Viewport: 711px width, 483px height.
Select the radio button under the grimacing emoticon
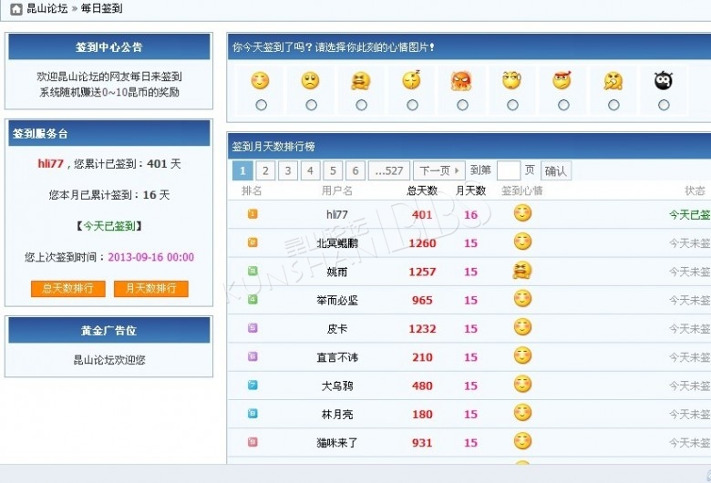coord(362,105)
